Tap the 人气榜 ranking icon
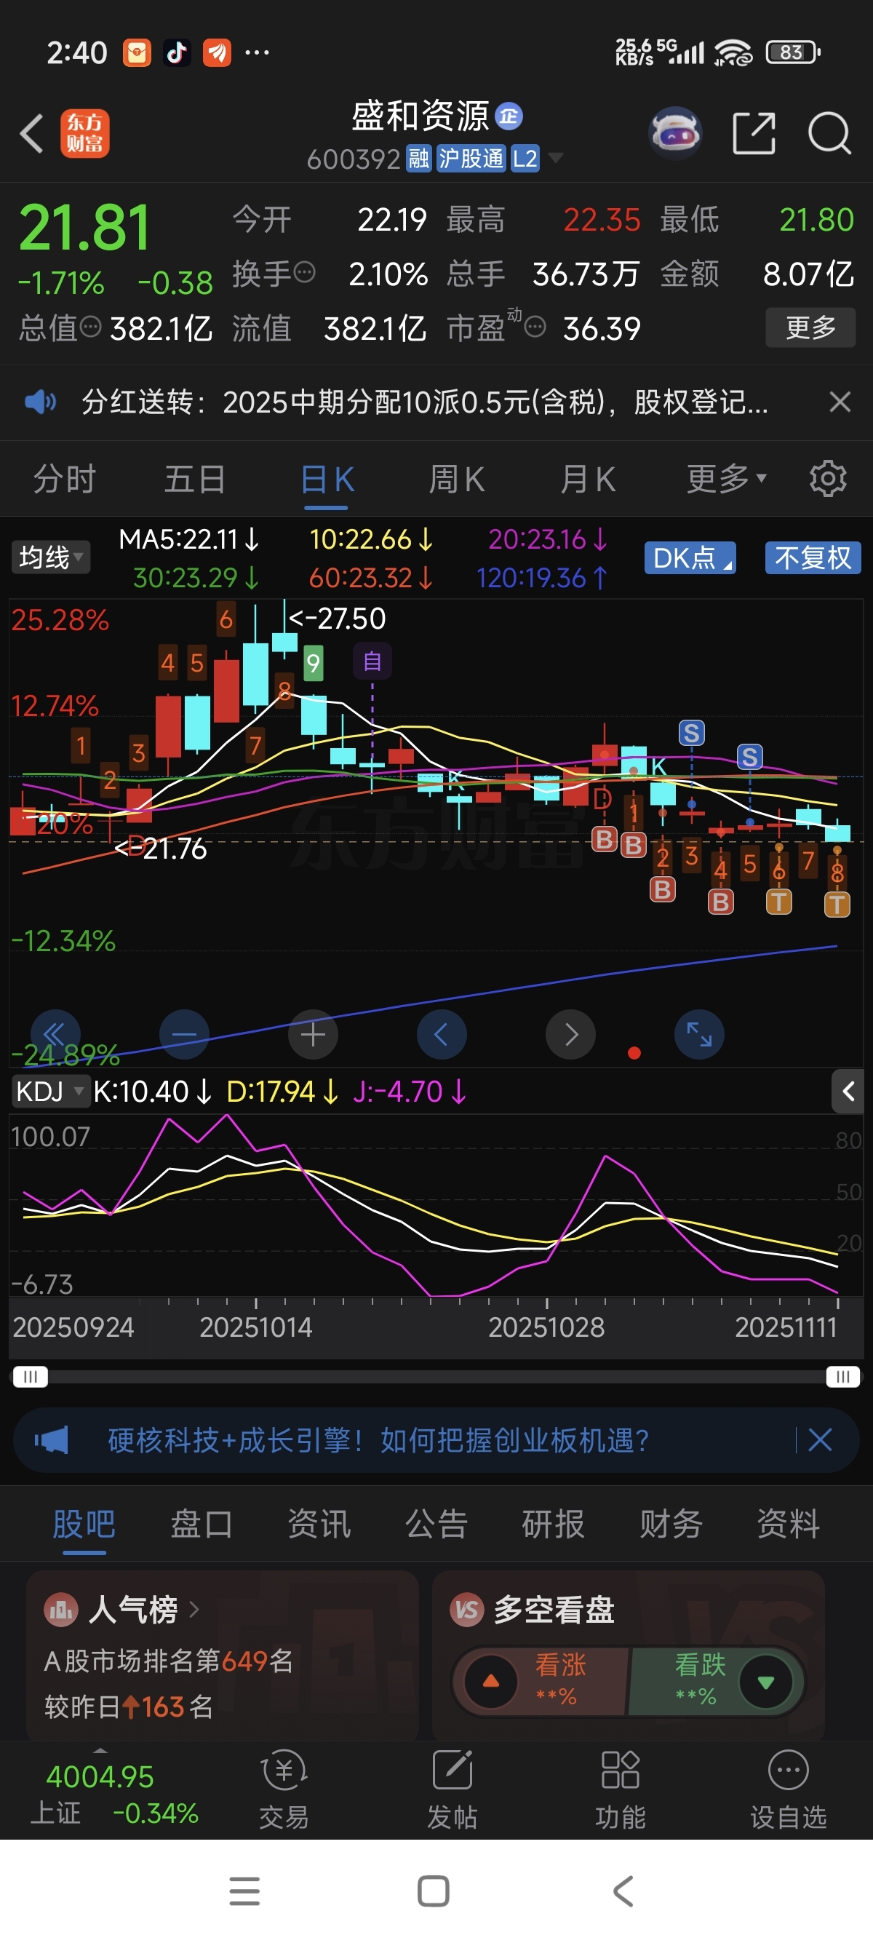The image size is (873, 1943). click(x=61, y=1610)
